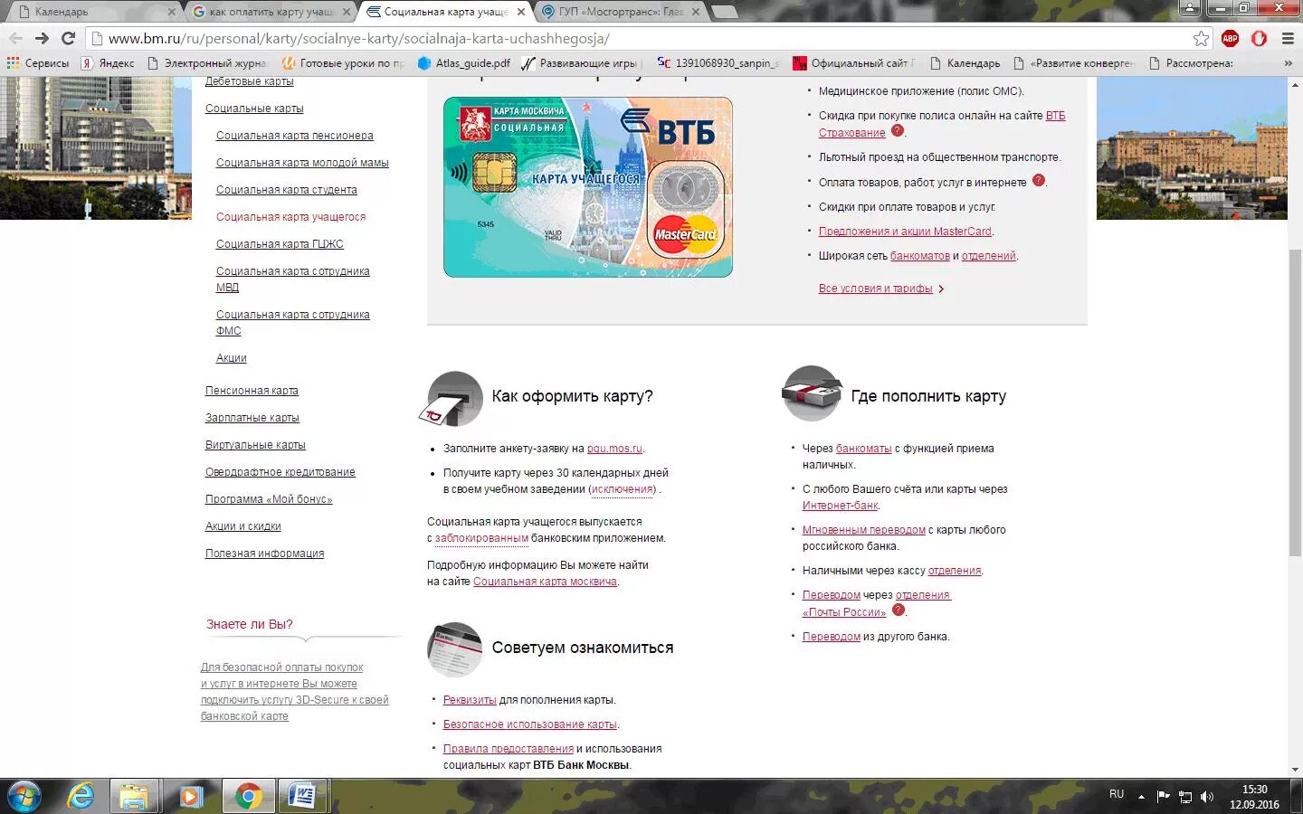Open Atlas_guide.pdf bookmark
1303x814 pixels.
tap(463, 63)
